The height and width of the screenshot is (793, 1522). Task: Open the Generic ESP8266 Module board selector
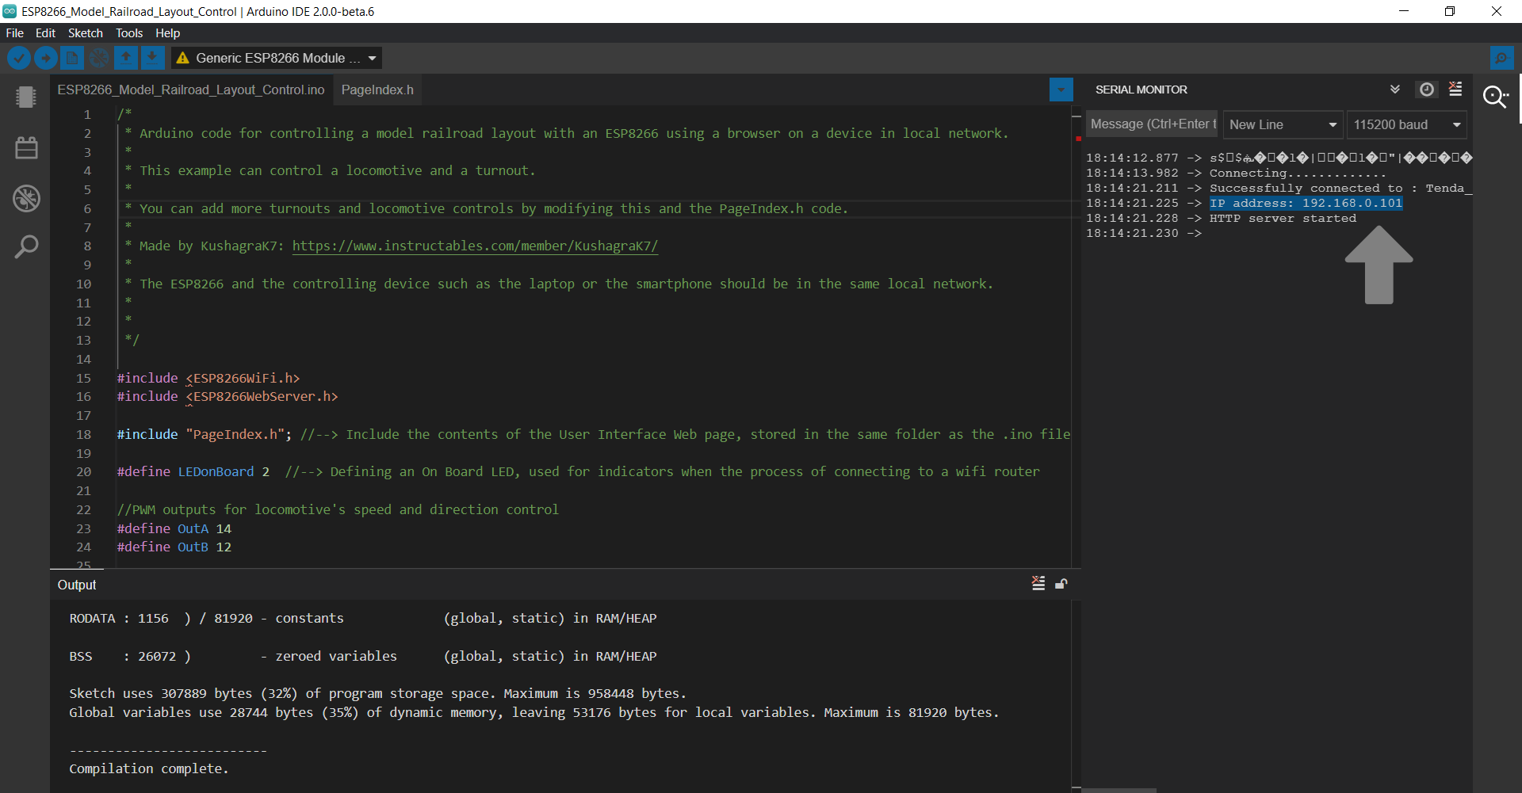[x=276, y=58]
